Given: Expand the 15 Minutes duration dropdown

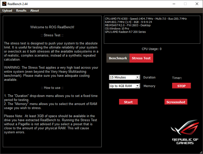Looking at the screenshot, I should click(x=124, y=77).
